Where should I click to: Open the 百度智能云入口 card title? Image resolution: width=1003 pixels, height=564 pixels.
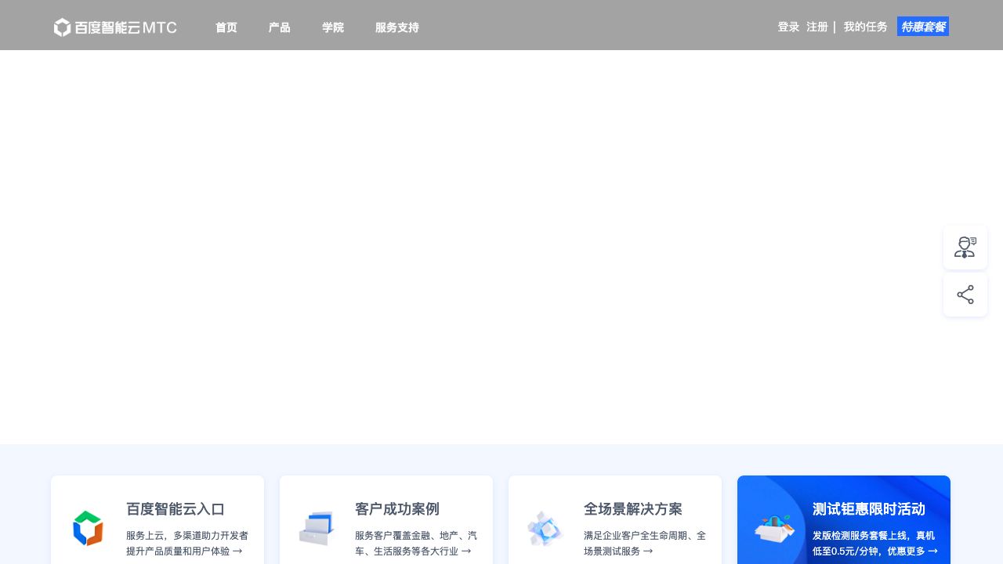176,509
